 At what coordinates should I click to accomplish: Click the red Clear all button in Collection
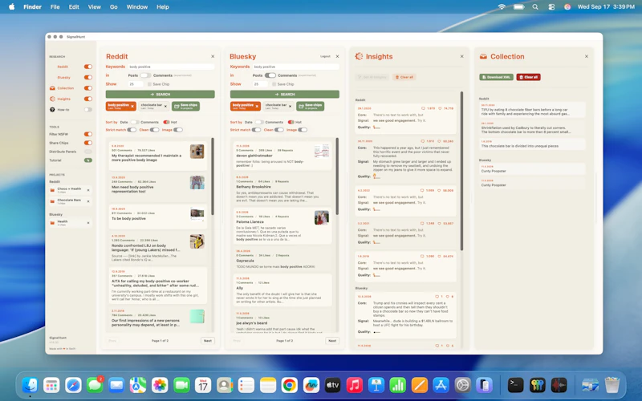[529, 77]
